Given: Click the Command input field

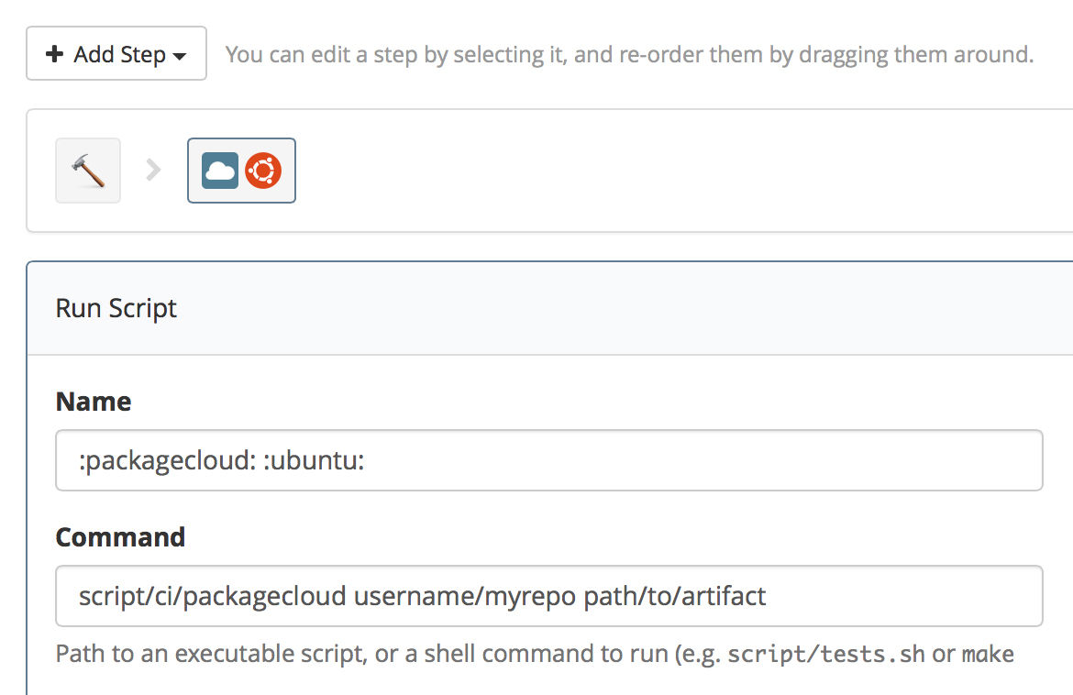Looking at the screenshot, I should point(550,596).
